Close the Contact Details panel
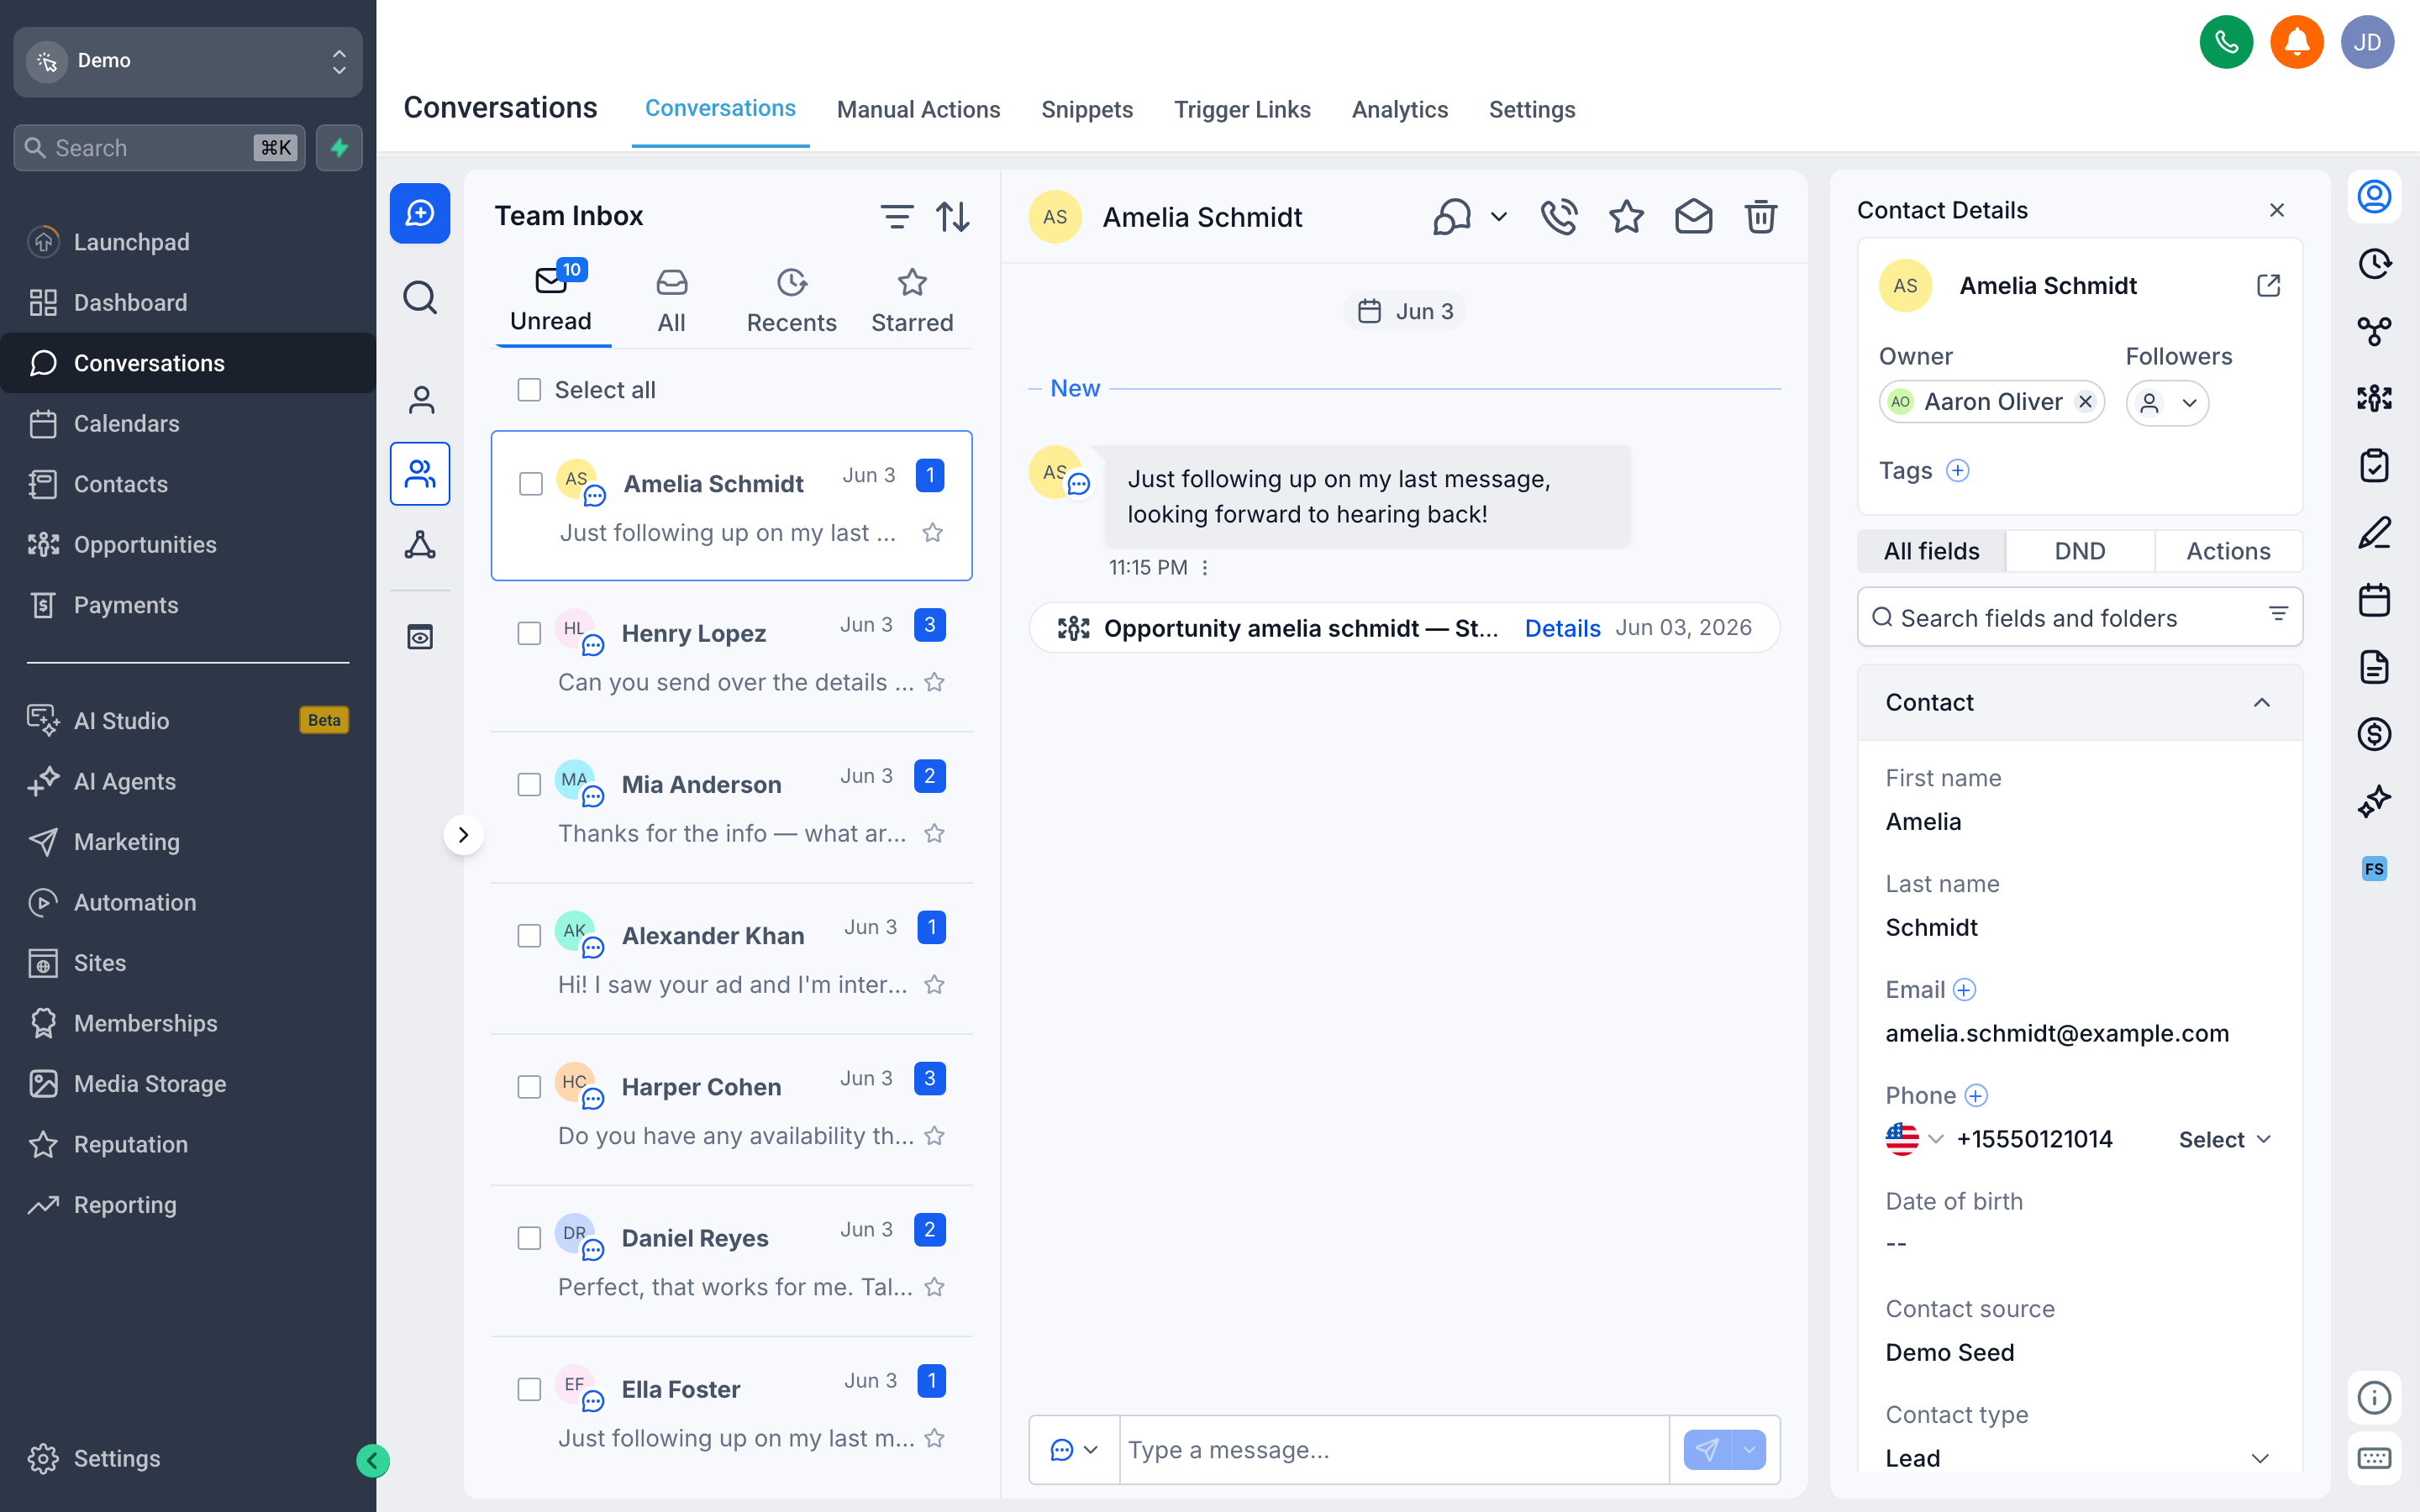 tap(2277, 211)
